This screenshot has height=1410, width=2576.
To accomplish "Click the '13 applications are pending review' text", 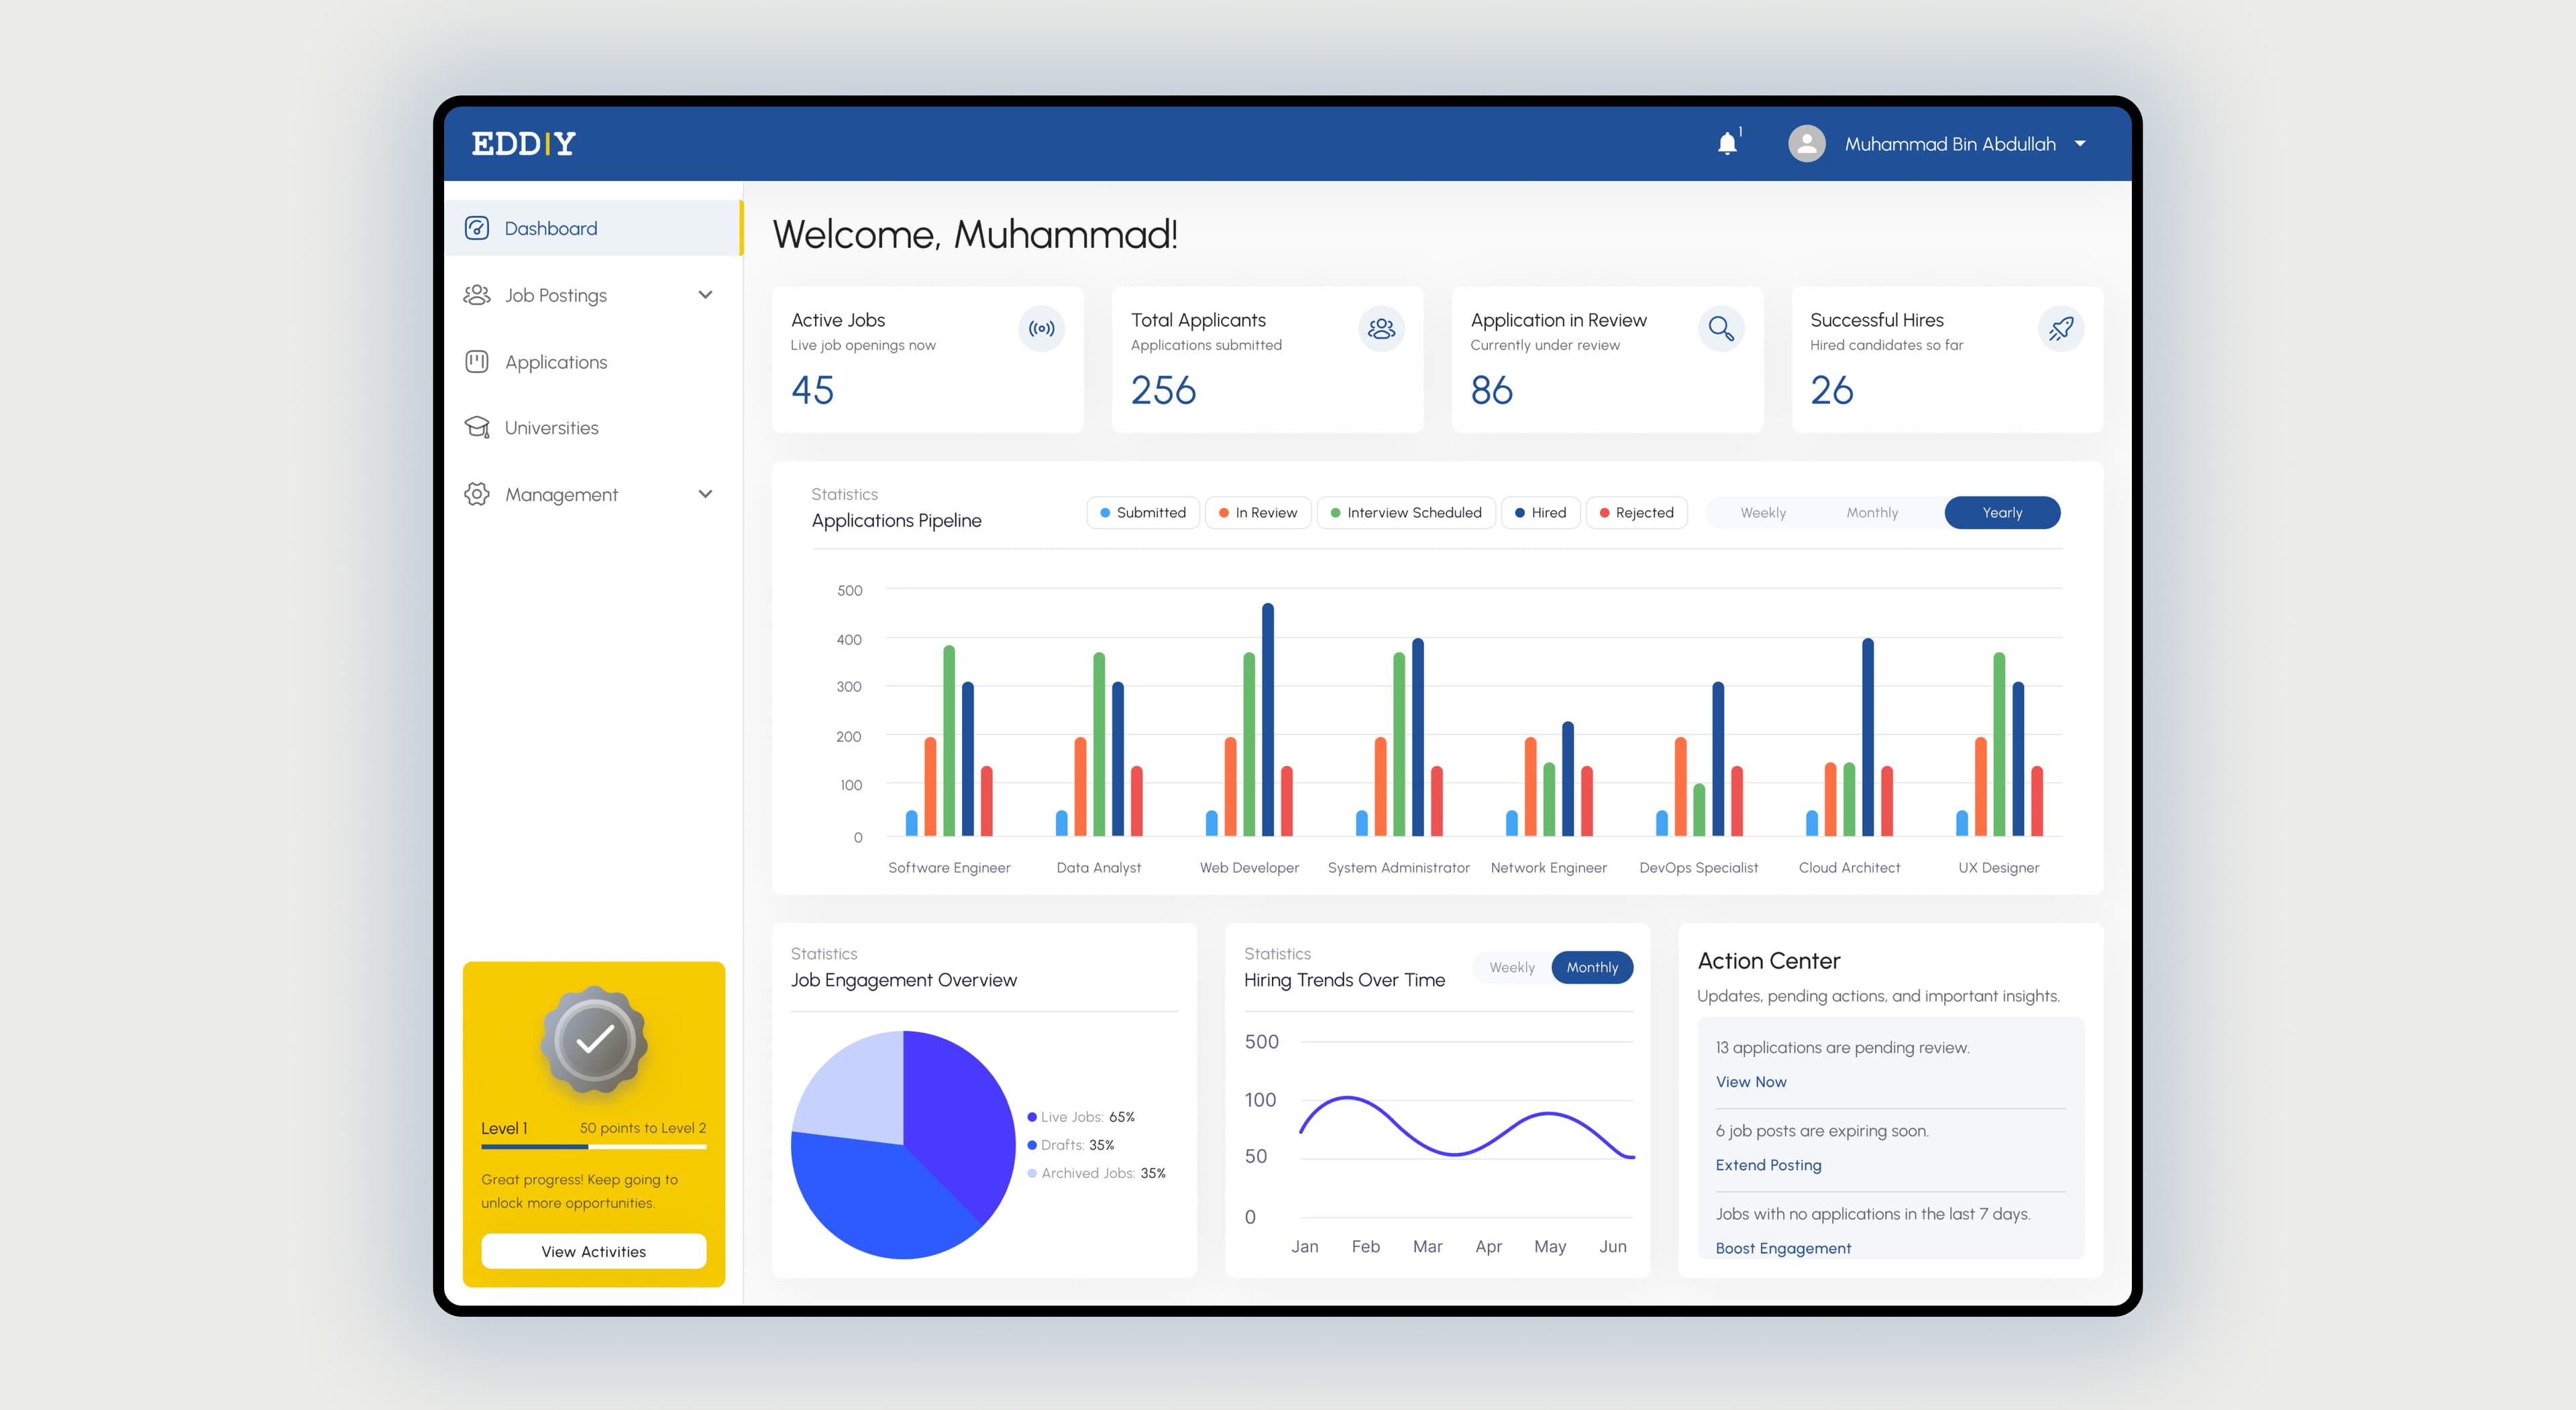I will [1842, 1047].
